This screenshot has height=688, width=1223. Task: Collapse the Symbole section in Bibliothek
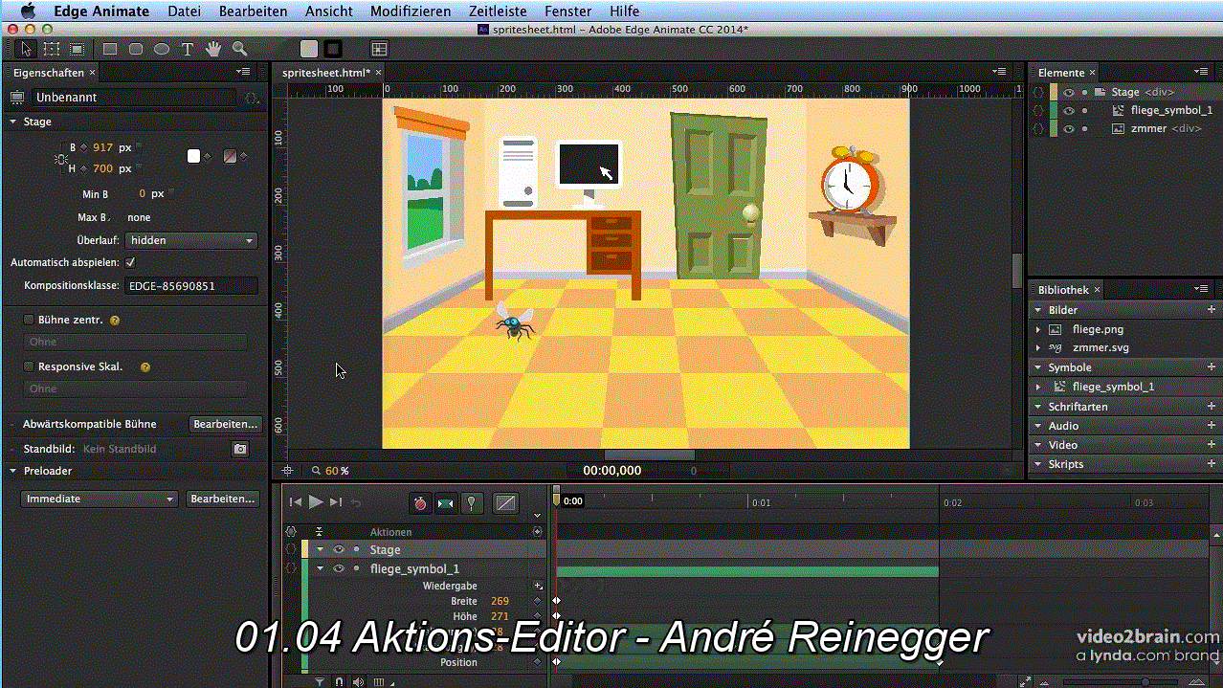(x=1038, y=367)
